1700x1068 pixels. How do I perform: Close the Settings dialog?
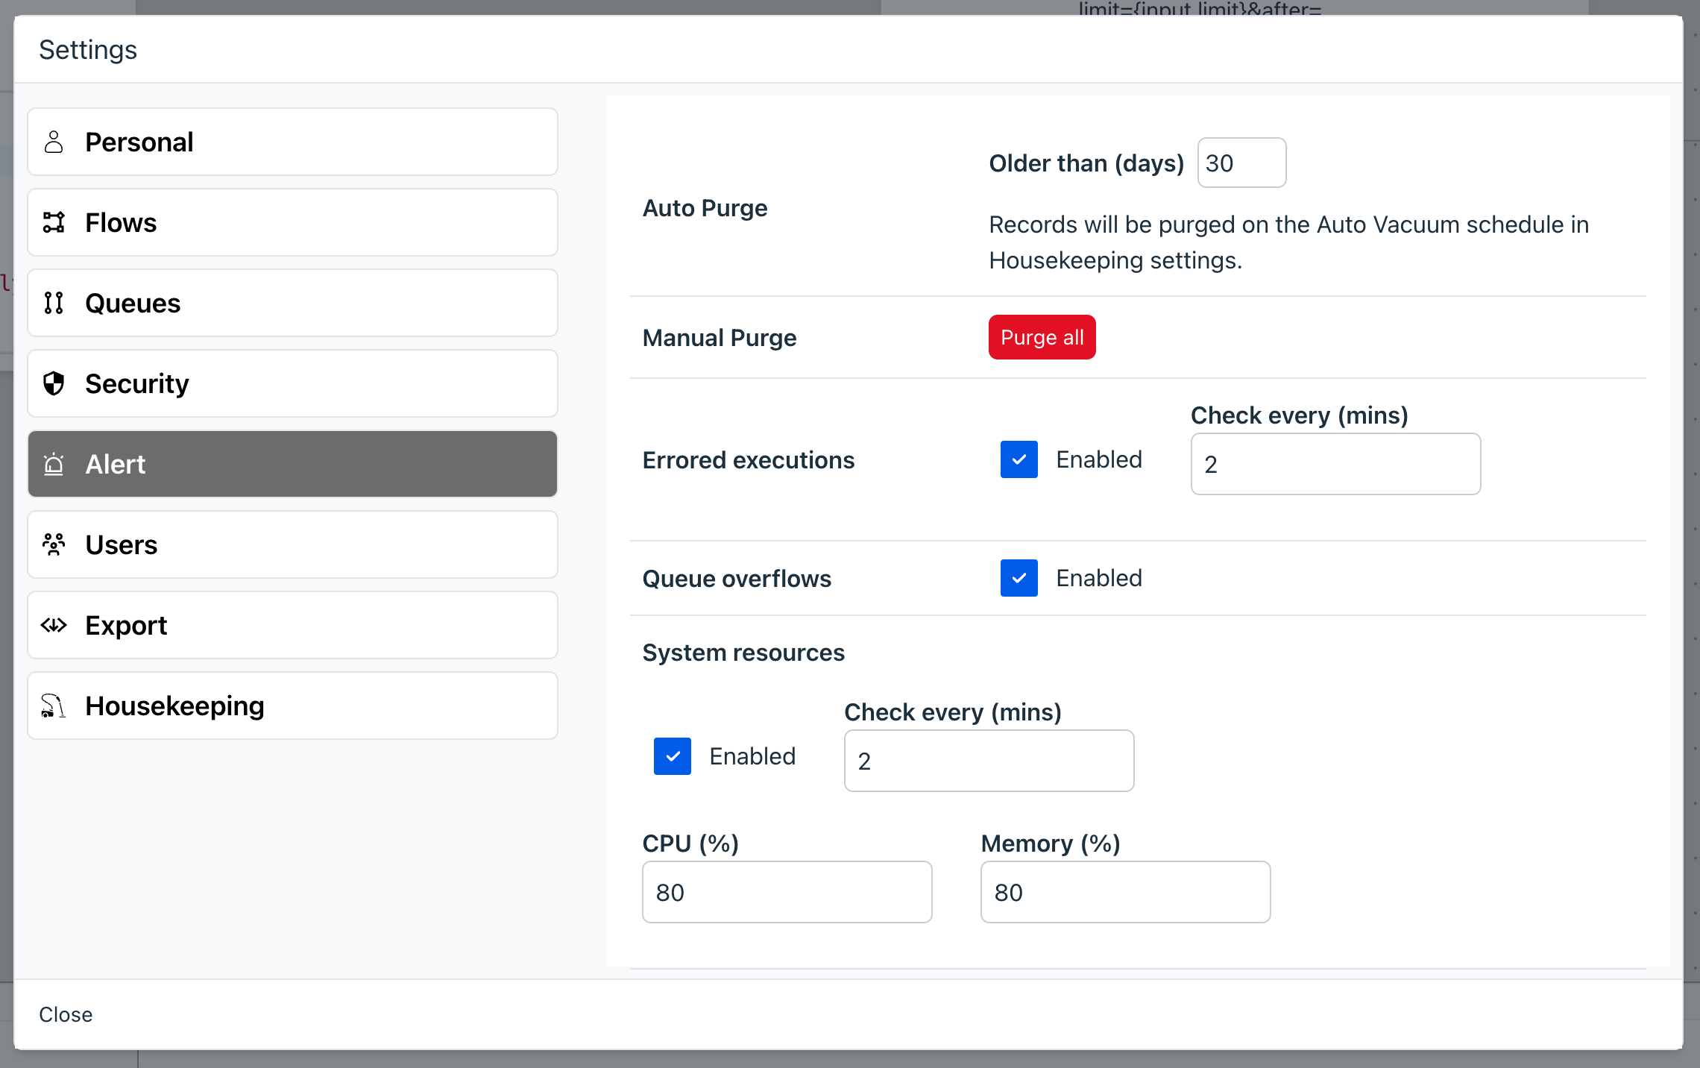pyautogui.click(x=65, y=1014)
